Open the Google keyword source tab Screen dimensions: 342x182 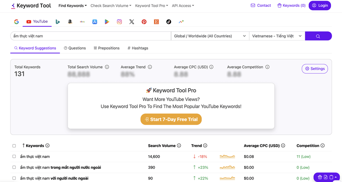click(17, 22)
